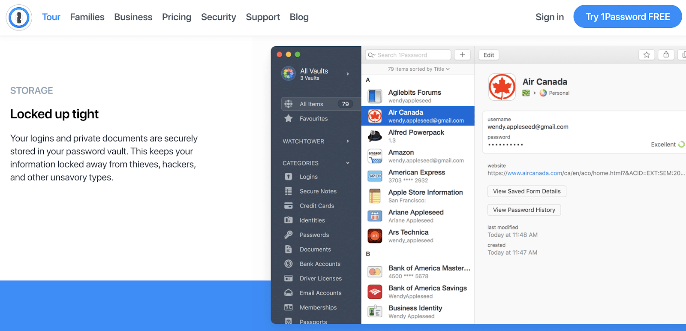The width and height of the screenshot is (686, 331).
Task: Open the Families page
Action: [87, 17]
